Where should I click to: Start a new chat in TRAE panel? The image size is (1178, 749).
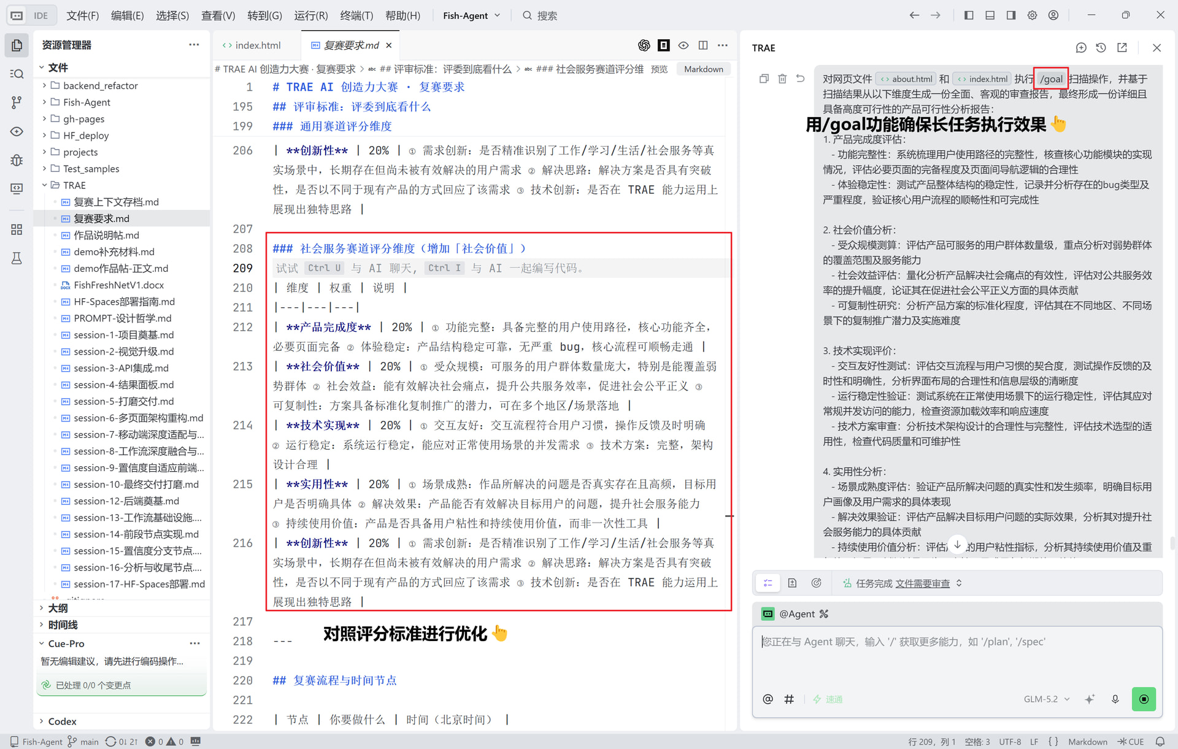(x=1081, y=47)
